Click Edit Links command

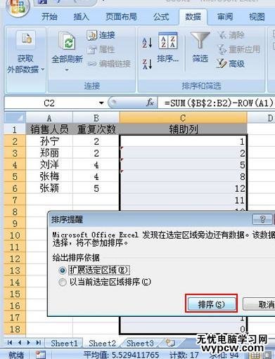(x=108, y=64)
